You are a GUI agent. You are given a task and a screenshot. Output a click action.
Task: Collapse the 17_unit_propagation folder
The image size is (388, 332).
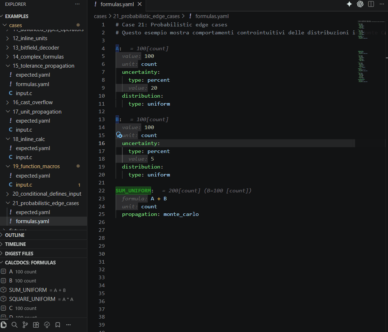click(8, 111)
